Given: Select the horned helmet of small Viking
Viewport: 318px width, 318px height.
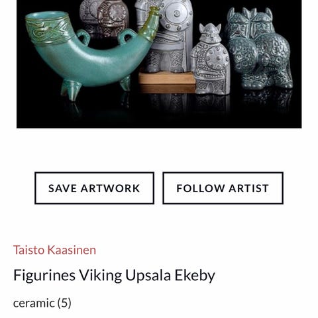Looking at the screenshot, I should coord(210,32).
